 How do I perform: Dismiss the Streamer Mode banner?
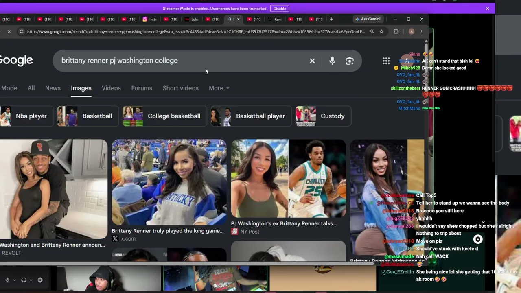(487, 9)
